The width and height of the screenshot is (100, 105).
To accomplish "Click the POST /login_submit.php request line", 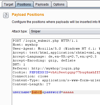I will click(45, 41).
